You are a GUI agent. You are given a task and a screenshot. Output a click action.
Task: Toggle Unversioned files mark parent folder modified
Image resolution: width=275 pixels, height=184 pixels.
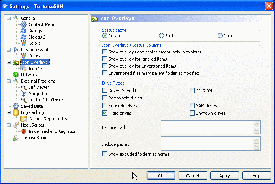[105, 73]
